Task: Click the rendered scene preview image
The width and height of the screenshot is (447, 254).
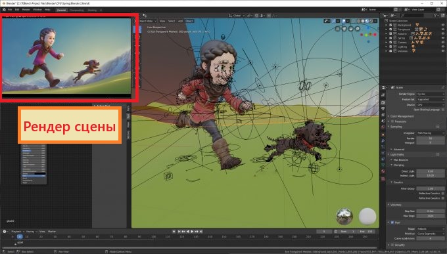Action: [x=66, y=56]
